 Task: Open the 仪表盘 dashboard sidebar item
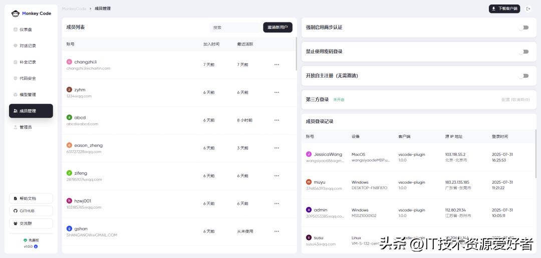[x=31, y=29]
